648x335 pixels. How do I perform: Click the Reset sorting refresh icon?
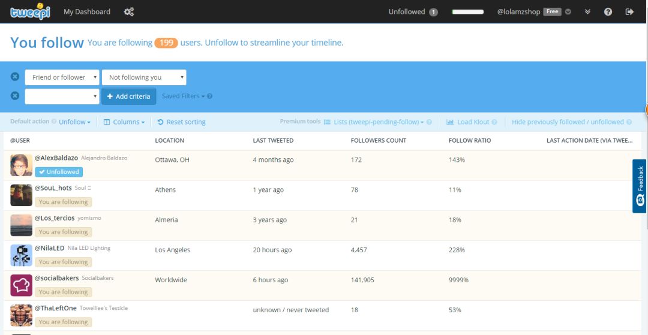click(x=161, y=122)
